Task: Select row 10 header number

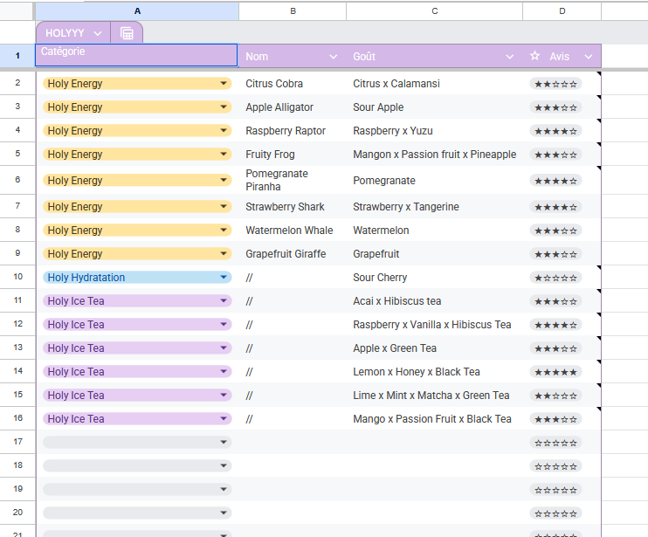Action: pyautogui.click(x=17, y=277)
